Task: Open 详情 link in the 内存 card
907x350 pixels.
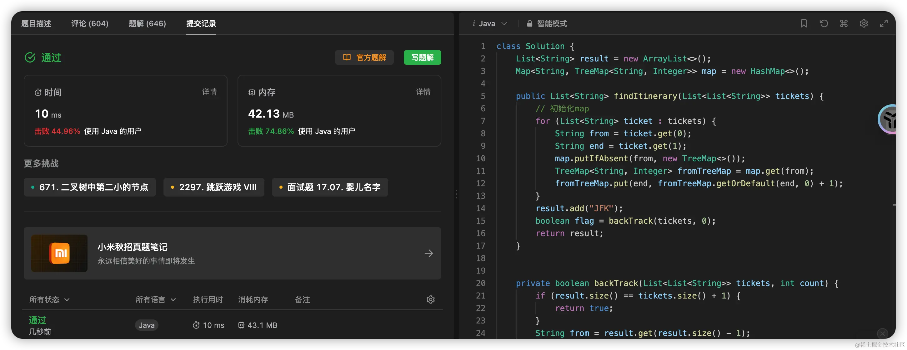Action: [423, 92]
